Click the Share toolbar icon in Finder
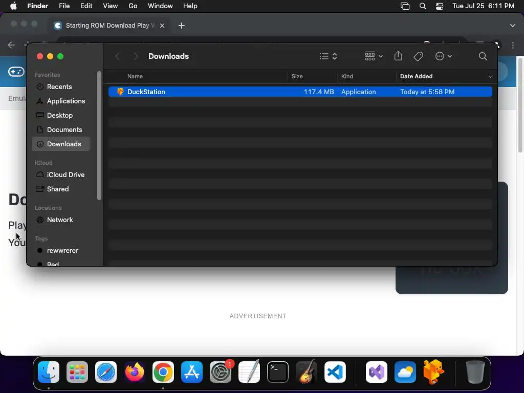The image size is (524, 393). [398, 56]
